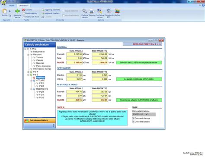The image size is (205, 157).
Task: Click the PARETE rigidezza progetto field 2896.38
Action: tap(100, 63)
